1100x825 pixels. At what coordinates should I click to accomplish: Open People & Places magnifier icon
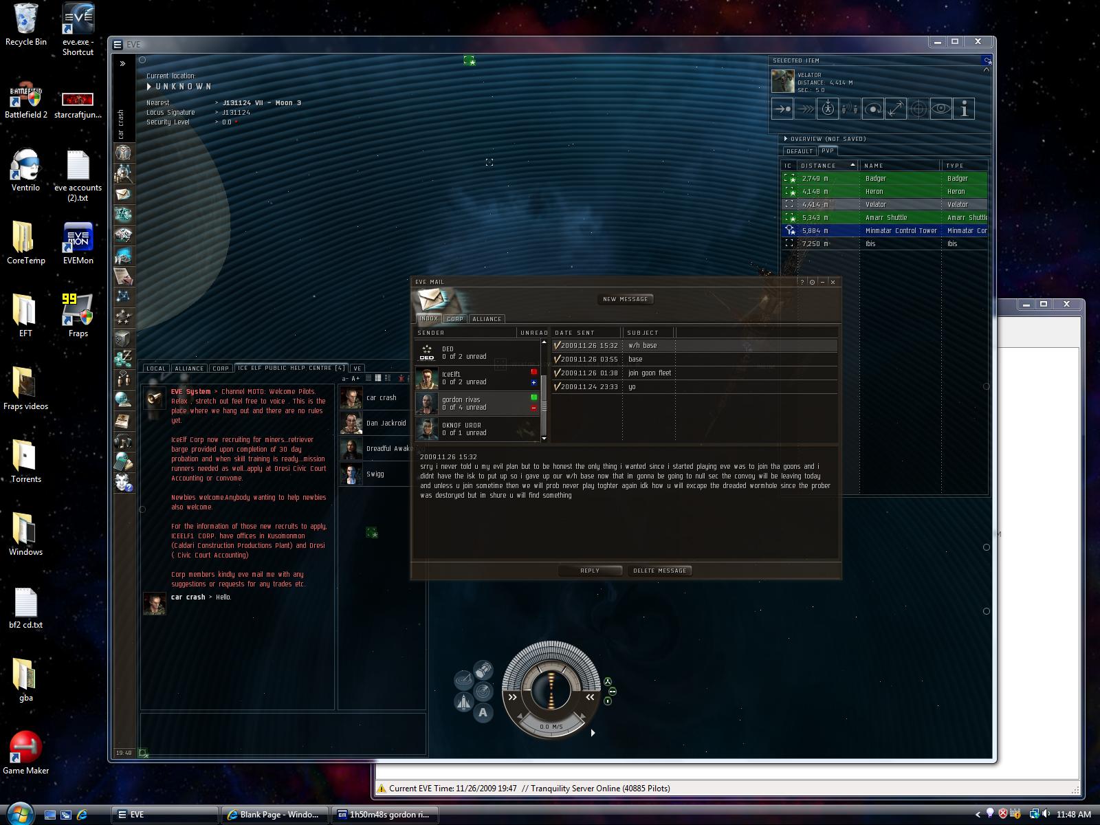pos(124,173)
